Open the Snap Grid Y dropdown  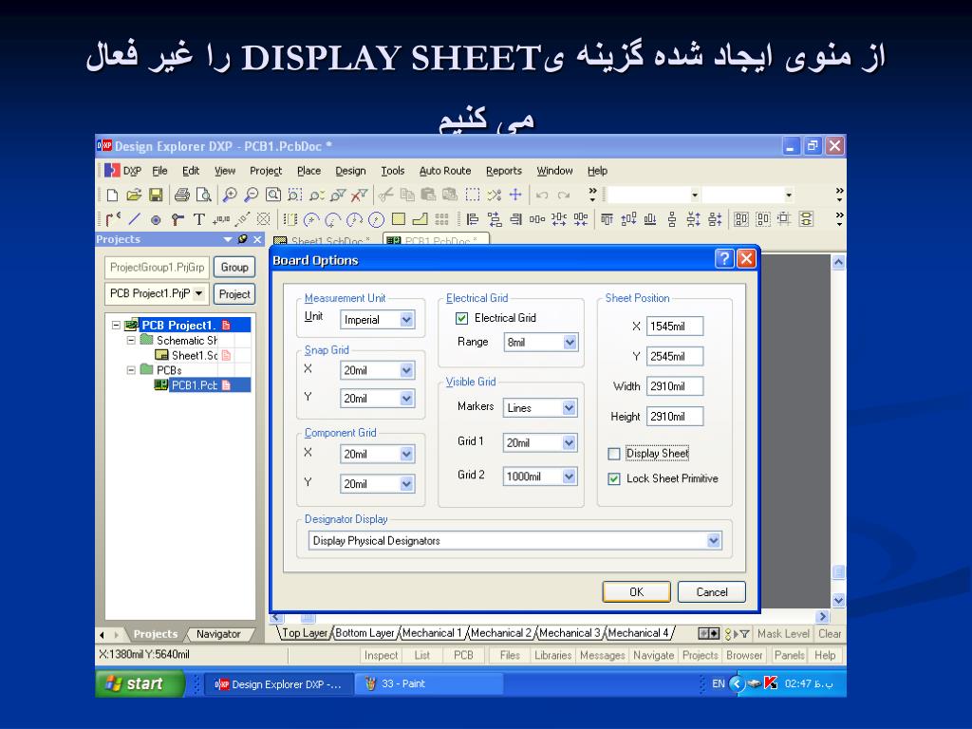click(406, 399)
